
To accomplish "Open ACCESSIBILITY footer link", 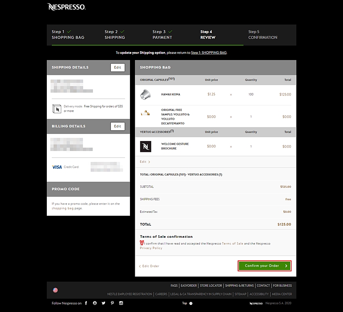I will (x=259, y=294).
